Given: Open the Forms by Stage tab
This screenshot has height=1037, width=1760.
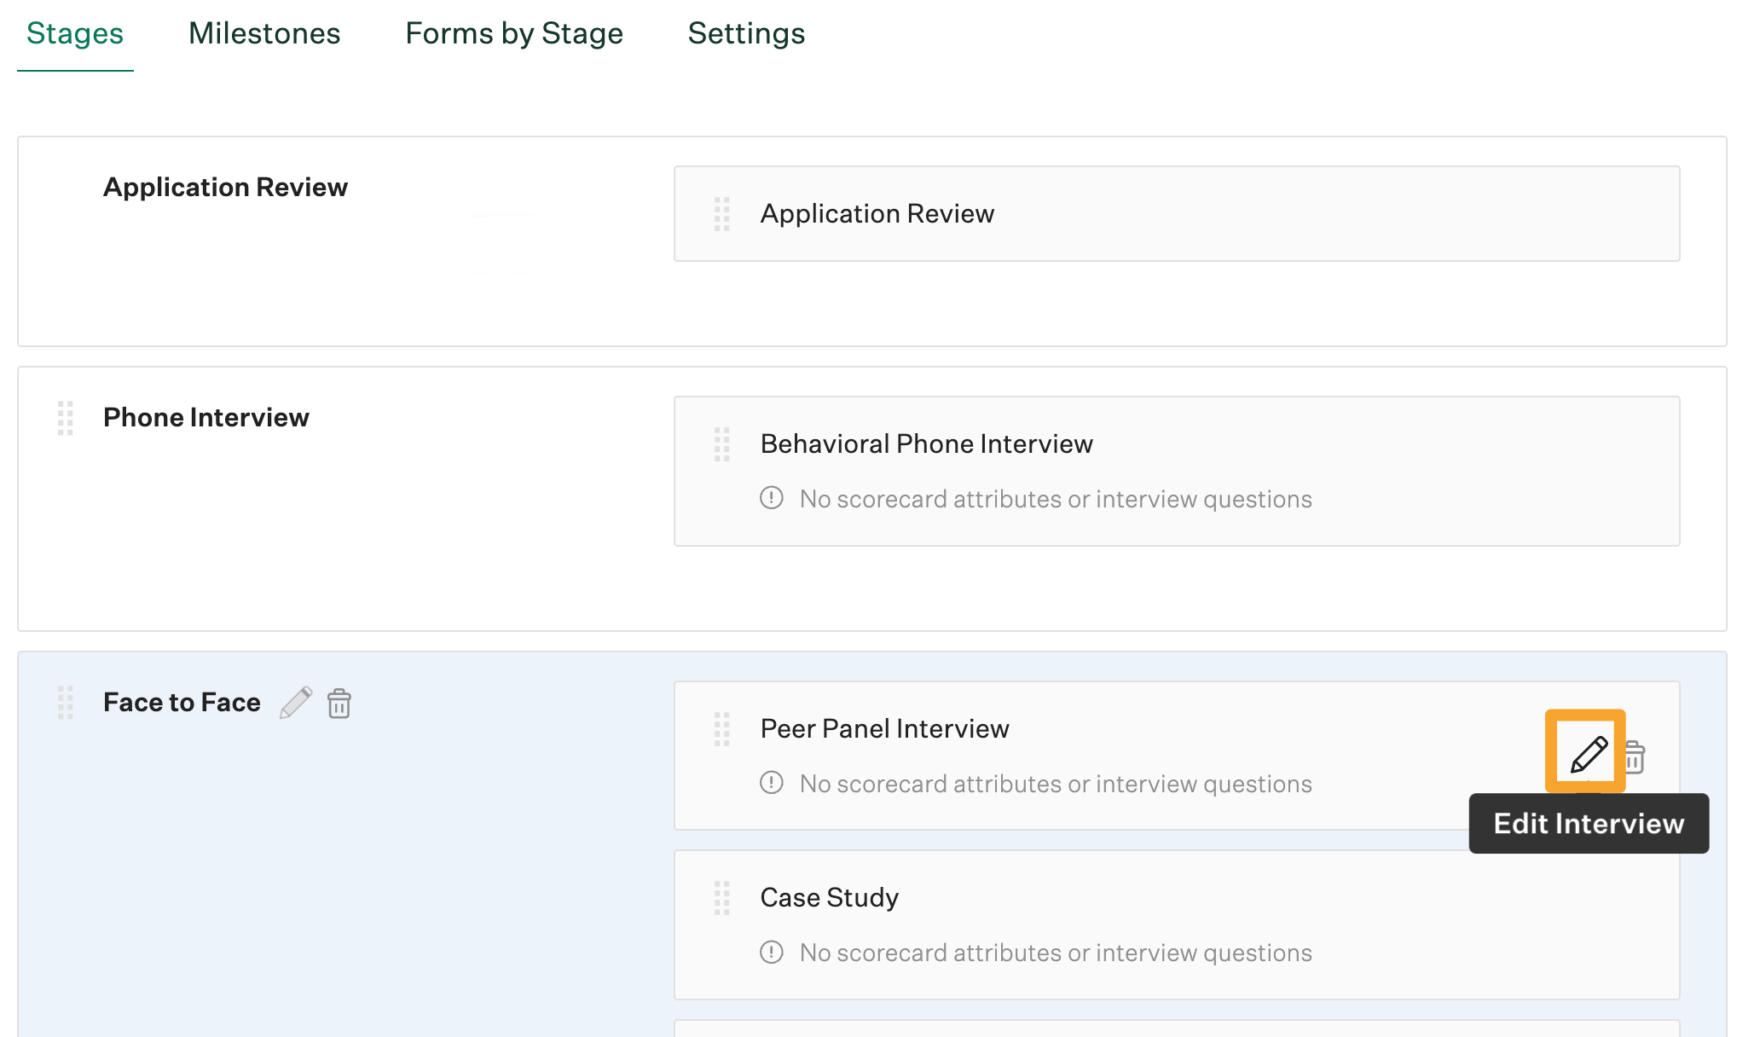Looking at the screenshot, I should (x=514, y=33).
